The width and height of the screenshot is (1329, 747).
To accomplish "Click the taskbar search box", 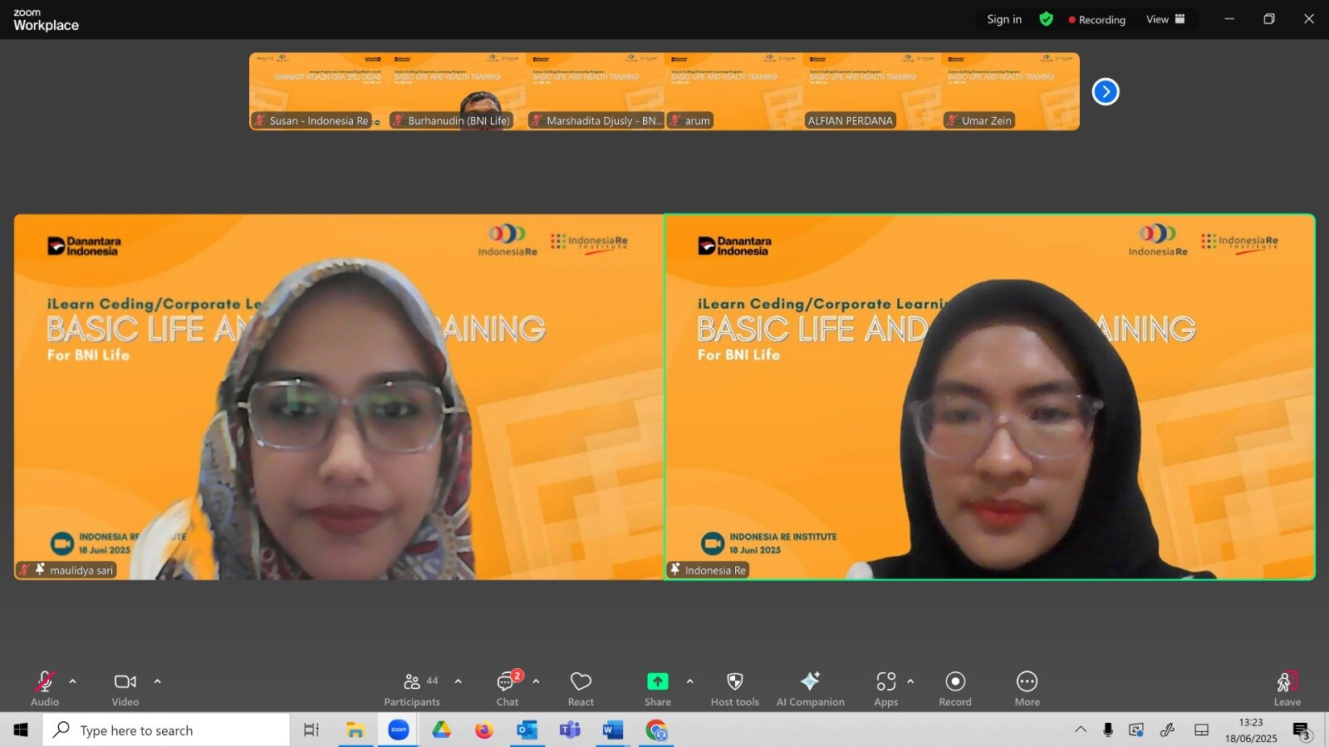I will [166, 730].
